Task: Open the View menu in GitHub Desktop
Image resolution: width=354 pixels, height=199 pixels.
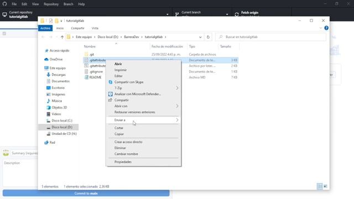Action: click(x=35, y=4)
